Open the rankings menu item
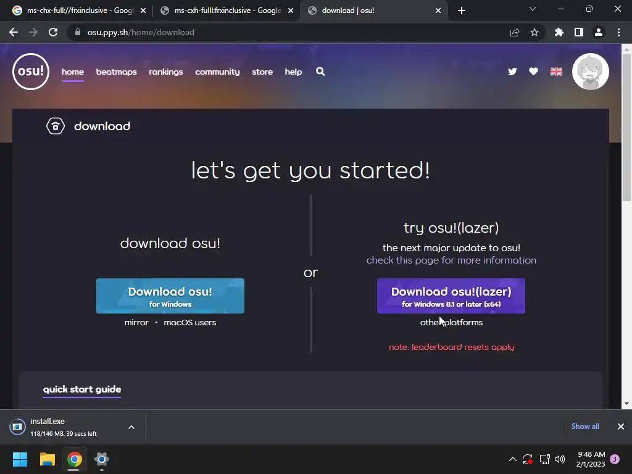 165,72
